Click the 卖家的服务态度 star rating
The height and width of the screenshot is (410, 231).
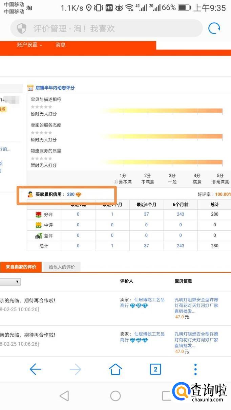(42, 133)
